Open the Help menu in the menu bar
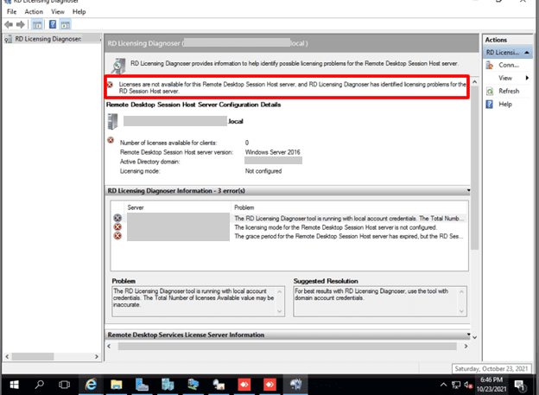 tap(79, 12)
